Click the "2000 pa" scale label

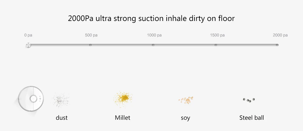click(x=280, y=35)
